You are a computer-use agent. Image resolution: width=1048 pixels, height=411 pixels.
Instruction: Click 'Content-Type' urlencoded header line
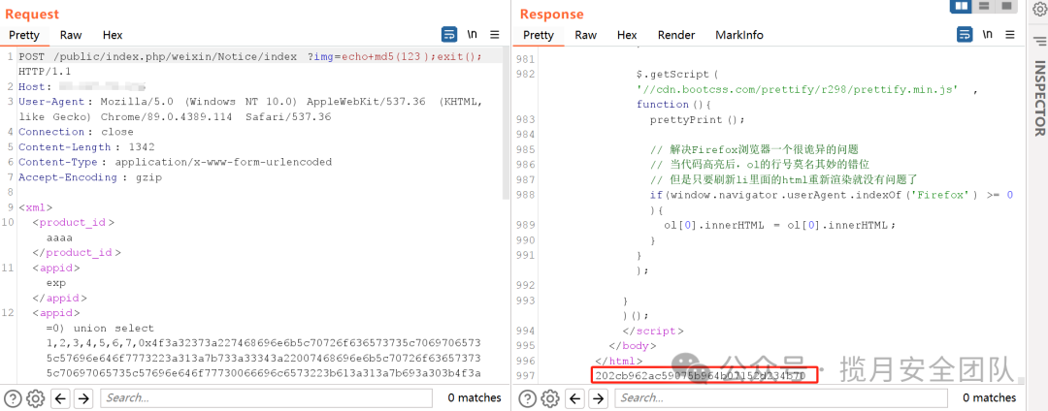(175, 162)
